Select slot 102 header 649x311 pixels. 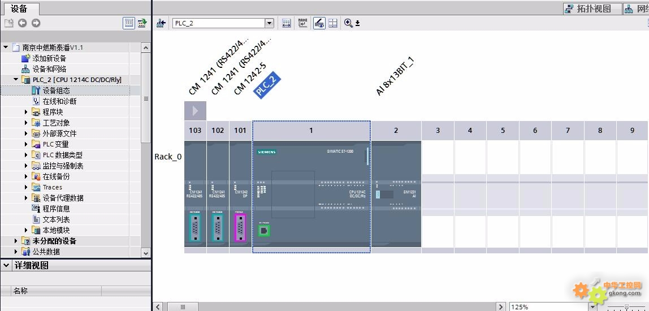218,131
